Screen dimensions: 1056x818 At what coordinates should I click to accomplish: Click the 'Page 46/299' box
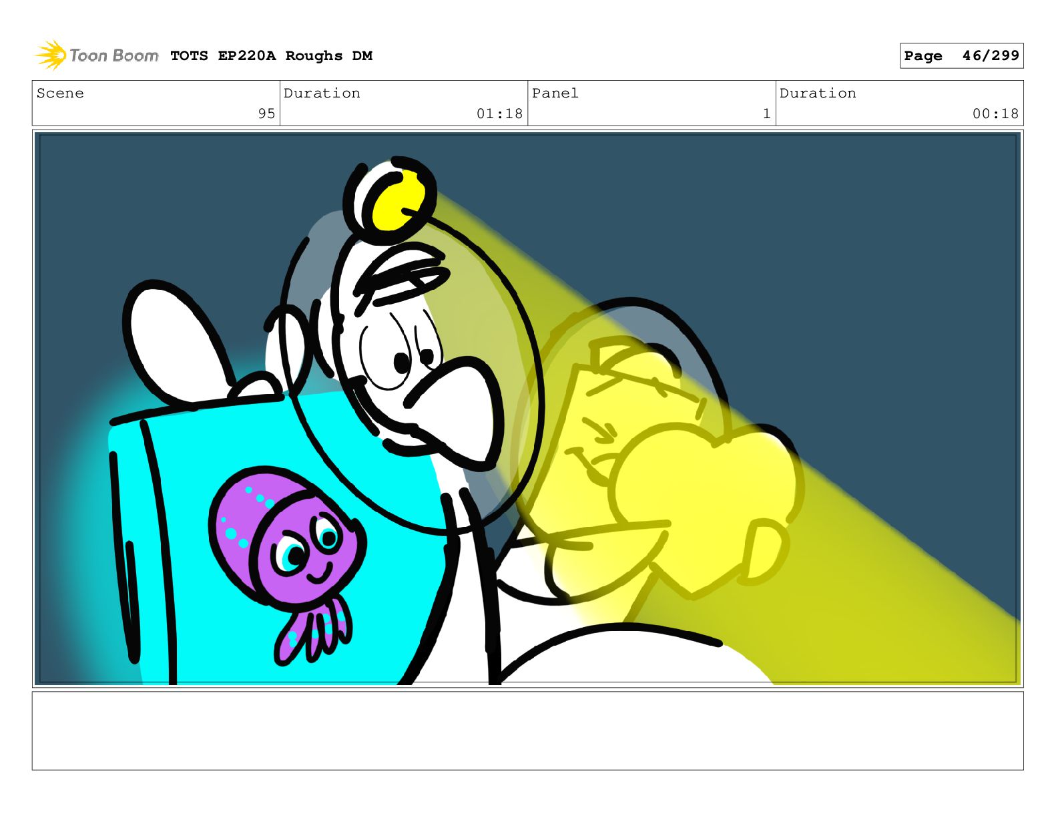pyautogui.click(x=961, y=56)
